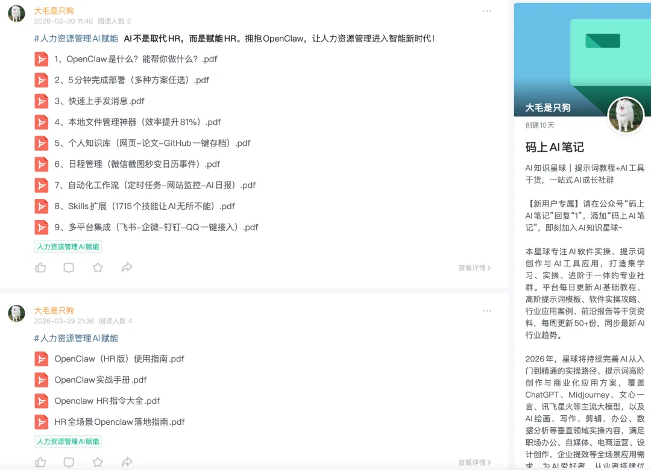
Task: Open comments on the 2026-03-30 post
Action: [x=69, y=268]
